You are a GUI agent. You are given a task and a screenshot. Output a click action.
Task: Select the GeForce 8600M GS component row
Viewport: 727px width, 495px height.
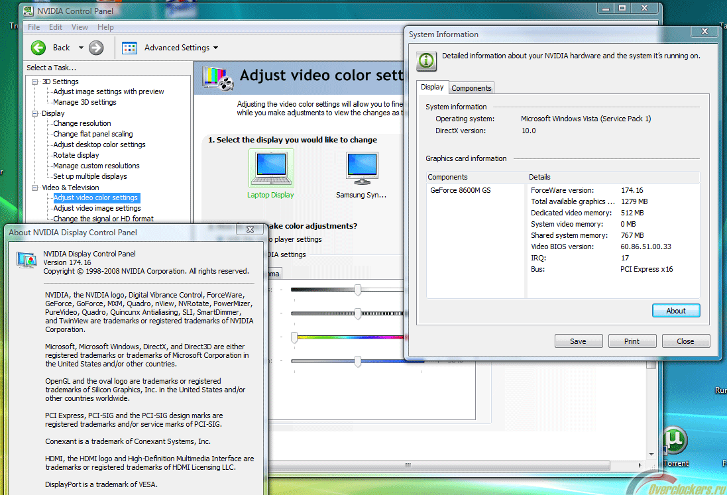[461, 190]
